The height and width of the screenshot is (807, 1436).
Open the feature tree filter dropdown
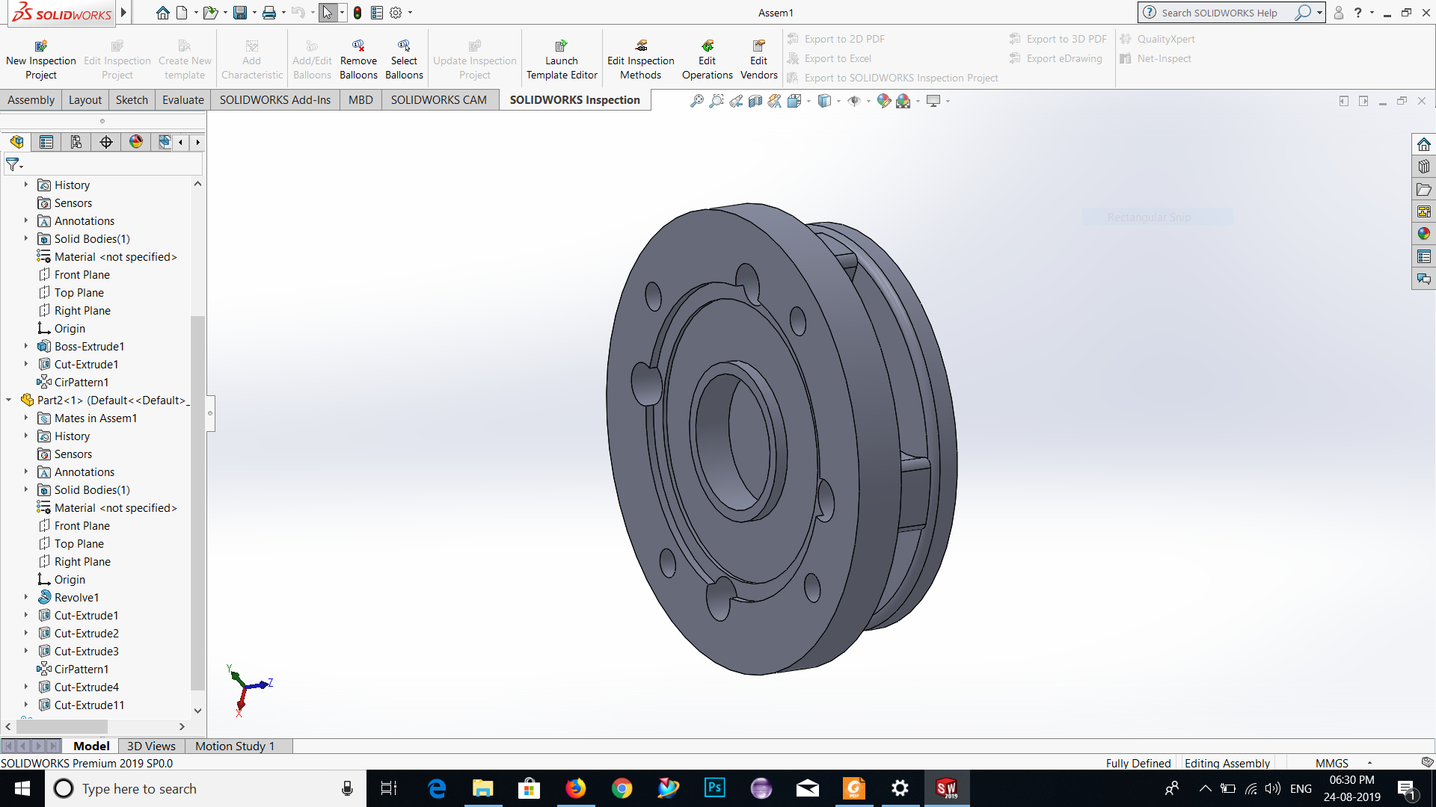coord(14,164)
